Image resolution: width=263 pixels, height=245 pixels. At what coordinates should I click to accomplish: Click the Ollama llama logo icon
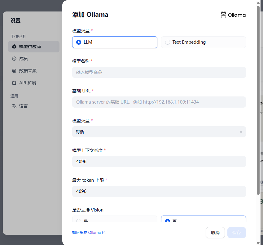tap(223, 15)
